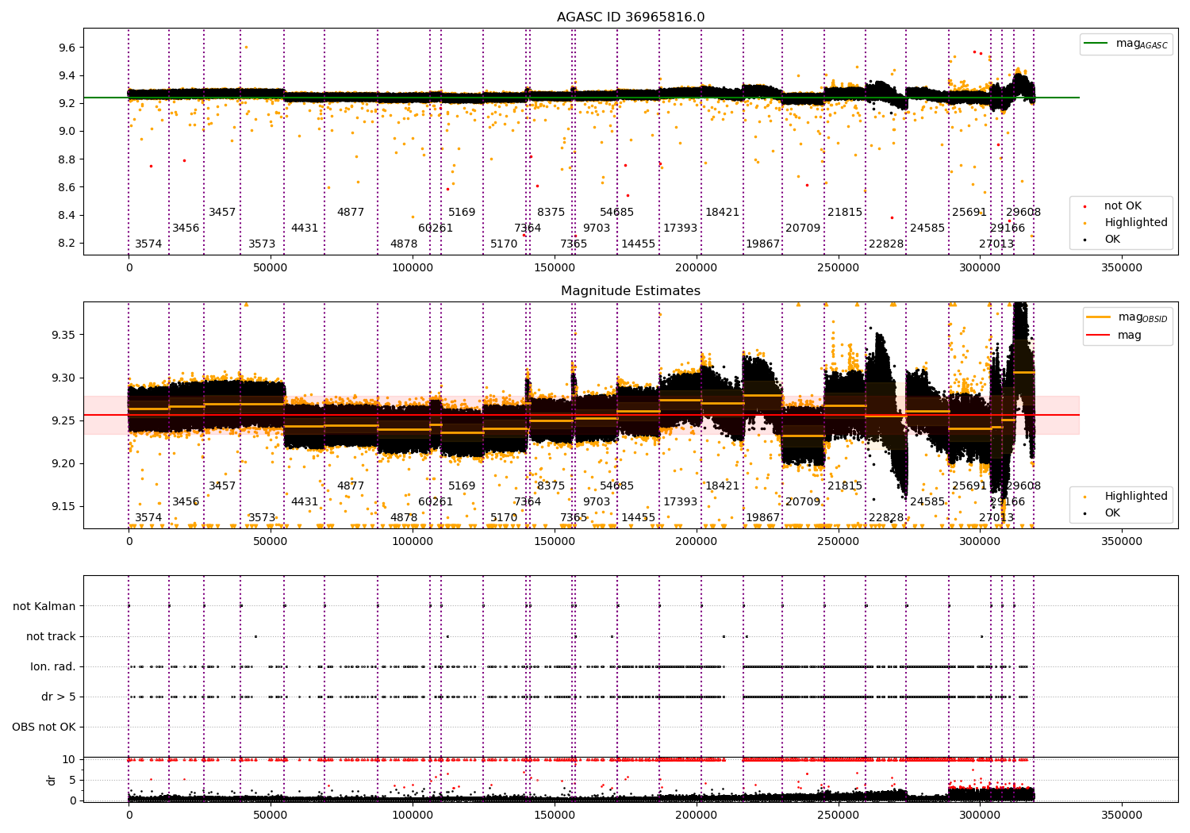Pick obsid label 3573 in top plot
The width and height of the screenshot is (1190, 833).
pyautogui.click(x=262, y=244)
